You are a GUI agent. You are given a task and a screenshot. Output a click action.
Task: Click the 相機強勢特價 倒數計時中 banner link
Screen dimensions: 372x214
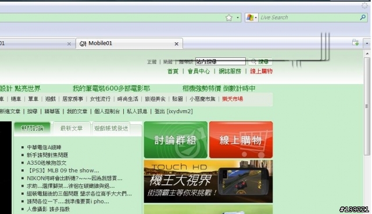coord(219,89)
